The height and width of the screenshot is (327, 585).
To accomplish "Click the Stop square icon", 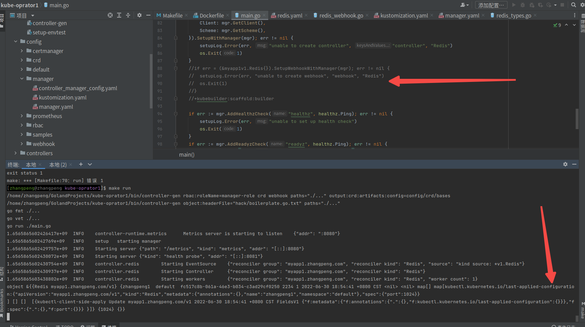I will click(562, 5).
